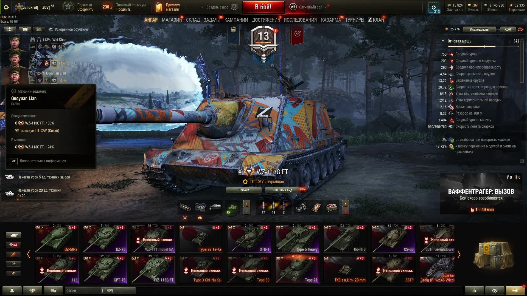Expand Создать взвод platoon dropdown
This screenshot has width=527, height=296.
[x=202, y=7]
